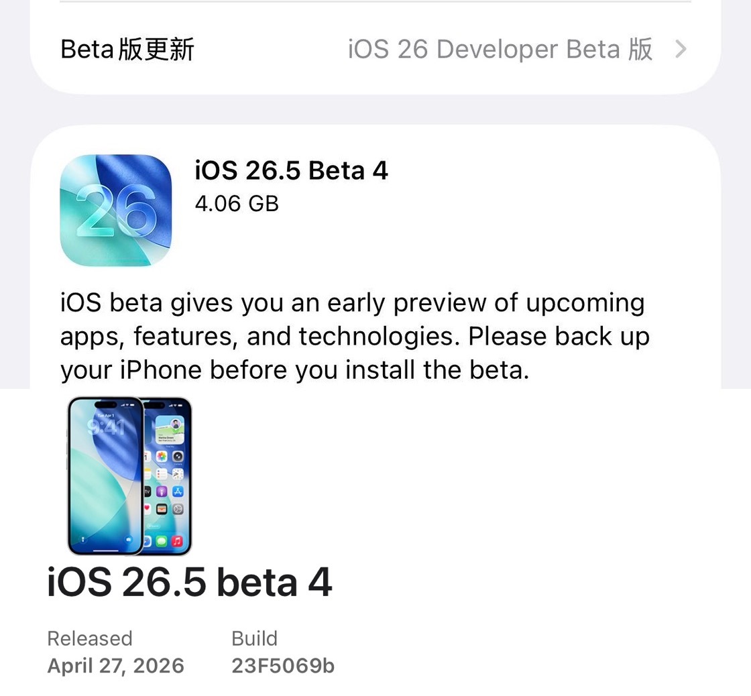The image size is (751, 696).
Task: Select the Reminders app icon
Action: click(162, 475)
